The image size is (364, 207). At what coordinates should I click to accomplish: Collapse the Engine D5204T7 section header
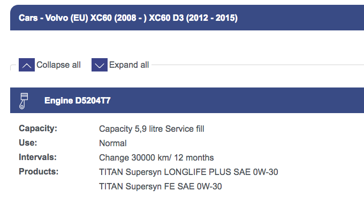pos(187,100)
